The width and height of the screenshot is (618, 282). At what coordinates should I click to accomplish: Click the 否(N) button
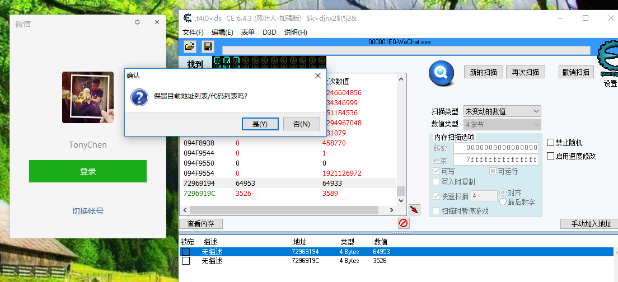pos(302,124)
